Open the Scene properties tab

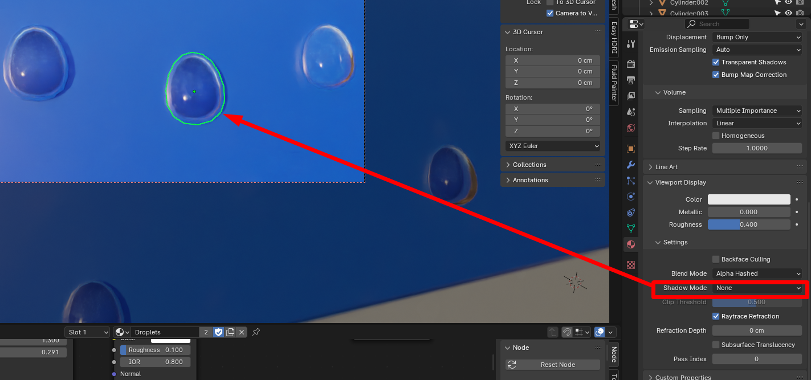tap(630, 112)
